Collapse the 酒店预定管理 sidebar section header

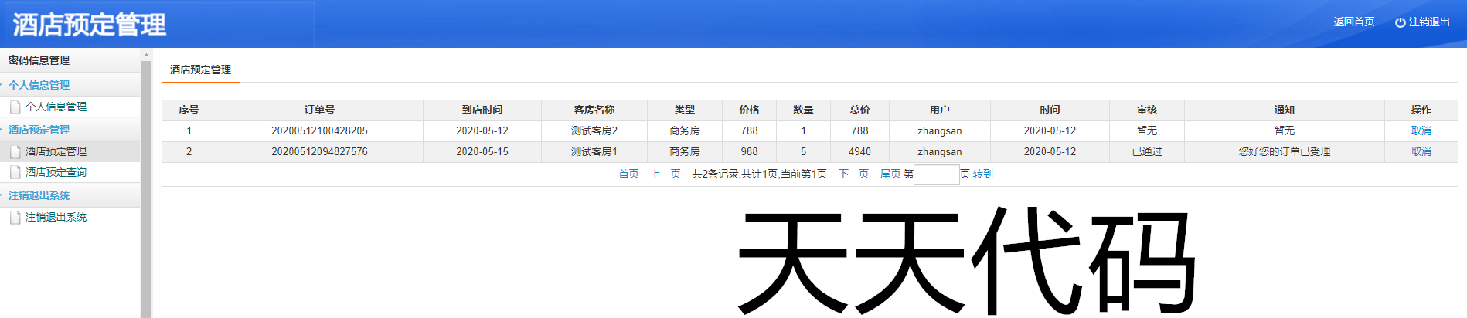pyautogui.click(x=39, y=130)
